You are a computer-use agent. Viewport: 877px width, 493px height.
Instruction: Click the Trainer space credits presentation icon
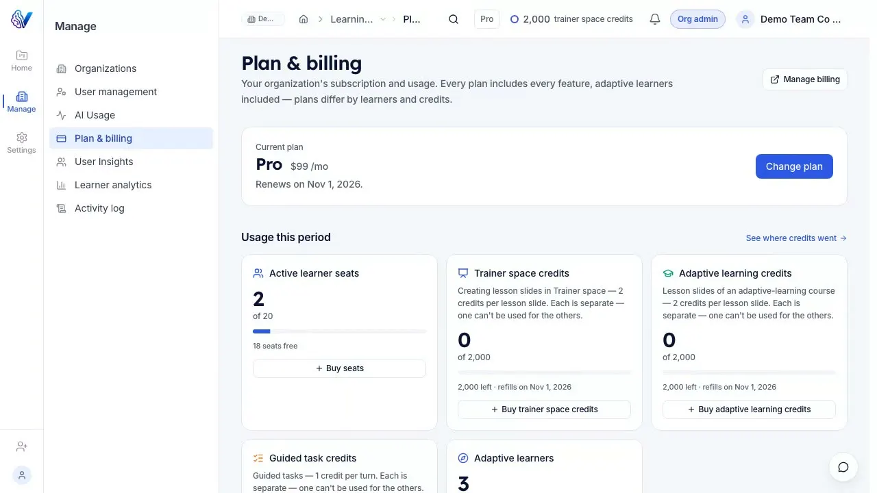(463, 273)
